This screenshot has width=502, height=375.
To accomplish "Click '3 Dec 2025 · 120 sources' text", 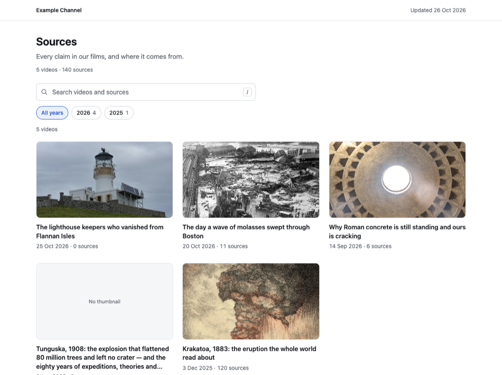I will coord(215,368).
